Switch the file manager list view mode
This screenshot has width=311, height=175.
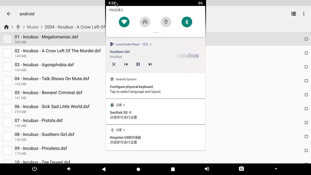click(x=293, y=14)
